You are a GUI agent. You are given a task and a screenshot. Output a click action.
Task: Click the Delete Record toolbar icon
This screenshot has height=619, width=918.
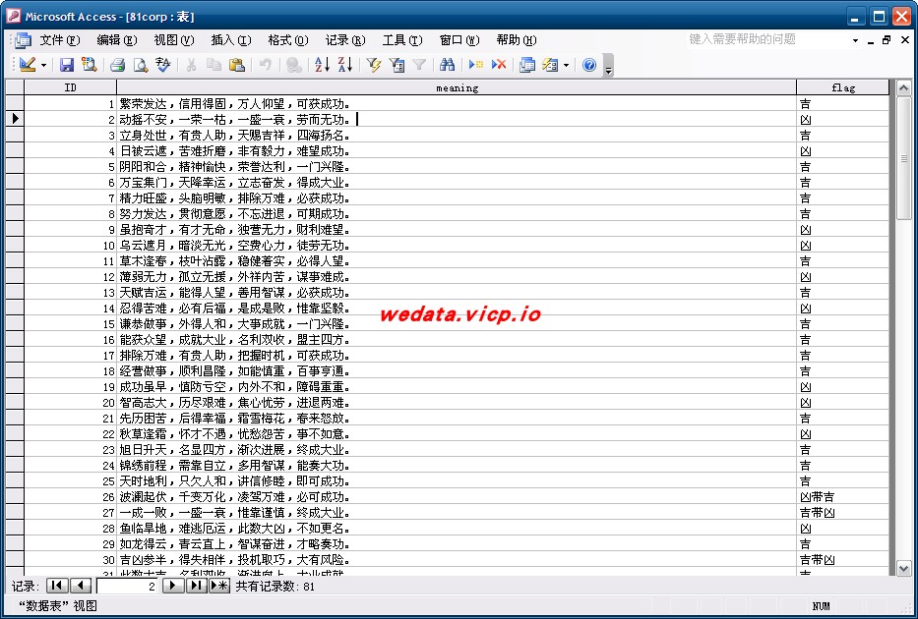(x=499, y=65)
